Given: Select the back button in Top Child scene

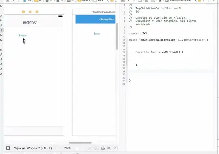Looking at the screenshot, I should (97, 34).
